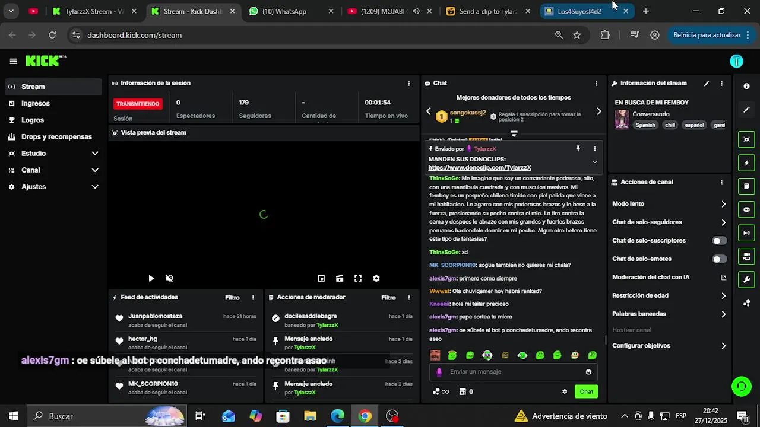Show next top donor with right arrow

coord(598,111)
